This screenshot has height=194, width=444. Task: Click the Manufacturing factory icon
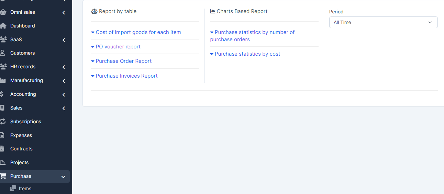pyautogui.click(x=3, y=80)
